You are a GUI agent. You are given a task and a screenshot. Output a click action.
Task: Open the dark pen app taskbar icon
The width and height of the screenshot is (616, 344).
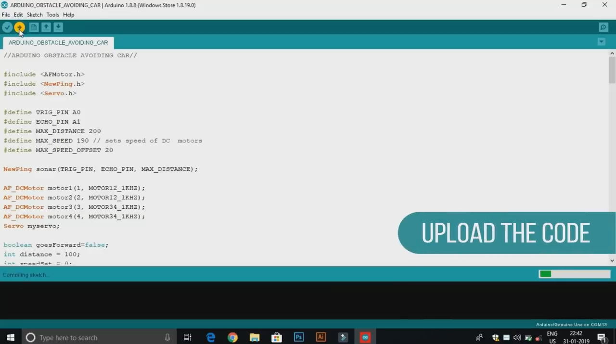tap(343, 338)
